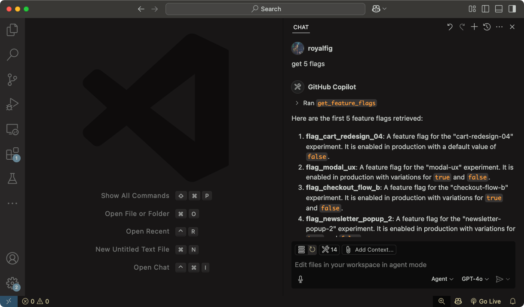The height and width of the screenshot is (307, 524).
Task: Click the Open Chat shortcut
Action: point(172,267)
